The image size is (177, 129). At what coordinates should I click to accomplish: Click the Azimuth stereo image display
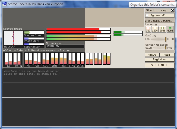(x=13, y=38)
